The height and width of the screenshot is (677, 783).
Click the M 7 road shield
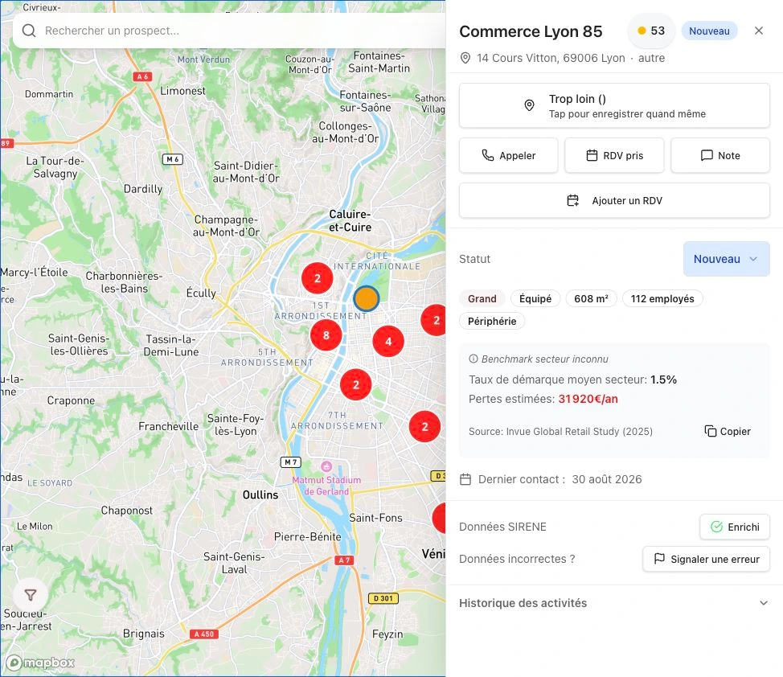click(291, 462)
